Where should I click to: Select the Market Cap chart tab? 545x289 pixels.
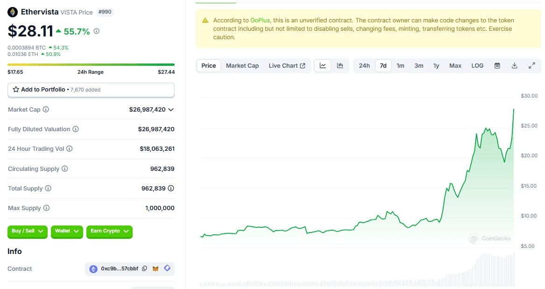click(242, 66)
